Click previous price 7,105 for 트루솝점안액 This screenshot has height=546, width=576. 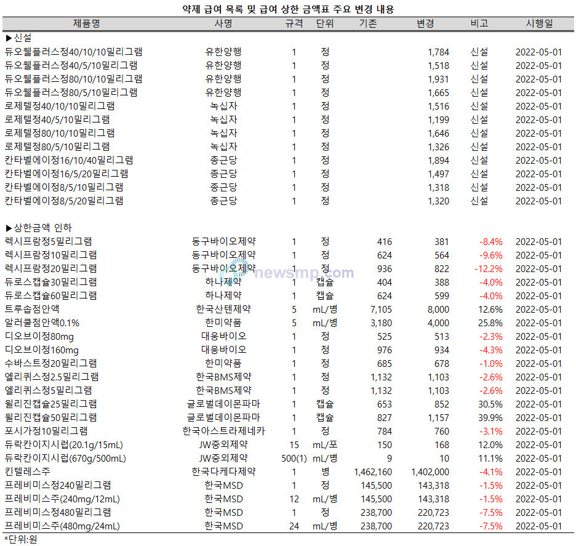(x=381, y=310)
